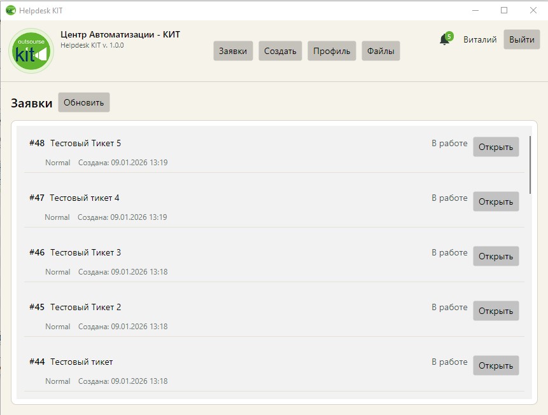548x415 pixels.
Task: Open the Заявки section in the navigation
Action: tap(233, 51)
